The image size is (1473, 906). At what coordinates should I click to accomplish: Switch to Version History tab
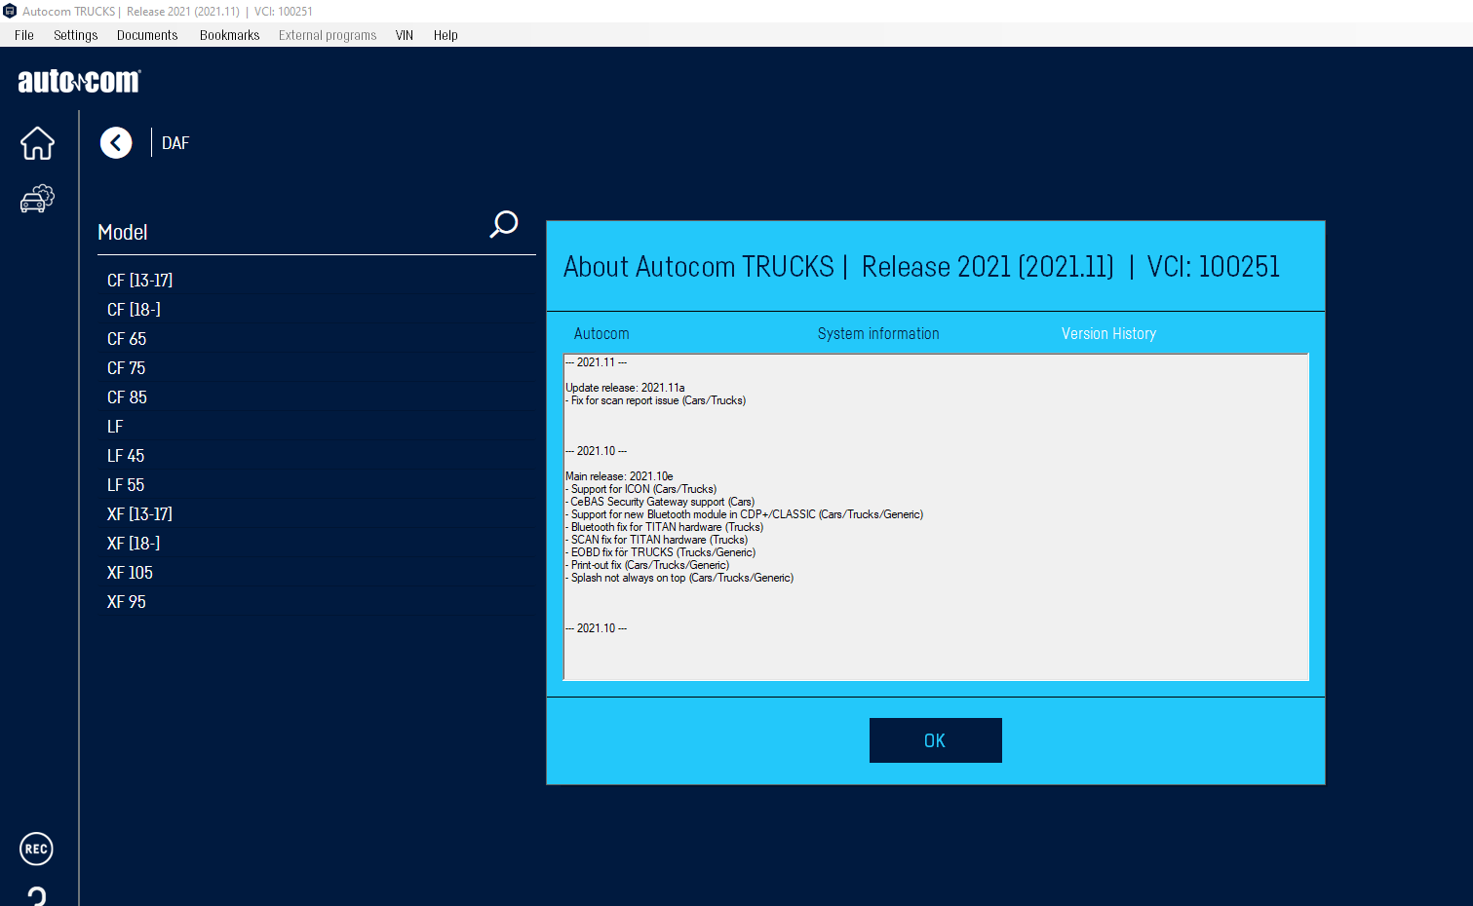1108,333
